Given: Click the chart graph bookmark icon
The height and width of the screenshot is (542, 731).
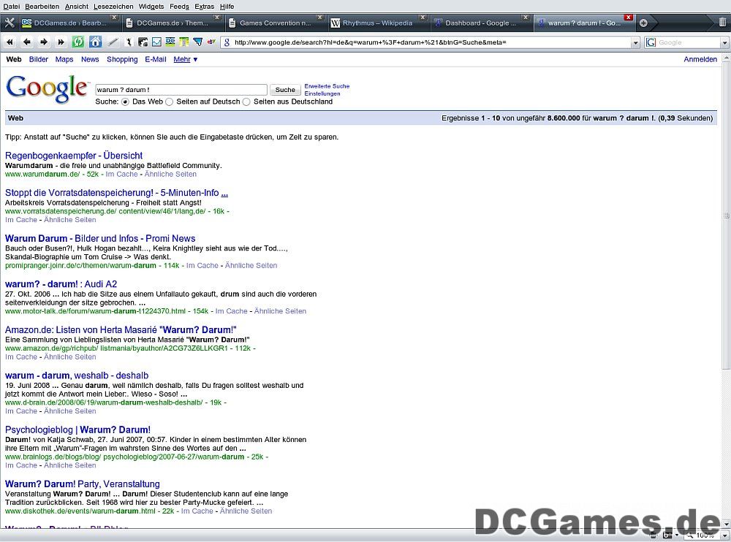Looking at the screenshot, I should (156, 42).
